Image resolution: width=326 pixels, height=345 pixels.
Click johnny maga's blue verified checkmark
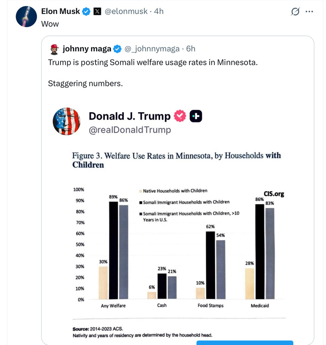(x=117, y=49)
